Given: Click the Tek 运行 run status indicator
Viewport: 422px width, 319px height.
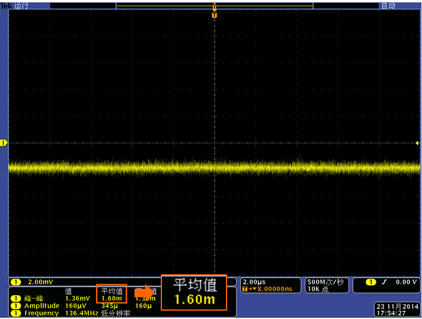Looking at the screenshot, I should 14,5.
